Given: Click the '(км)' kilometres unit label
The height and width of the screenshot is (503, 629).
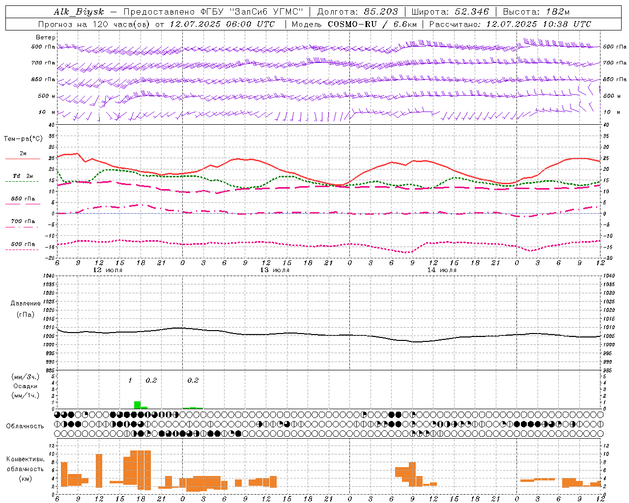Looking at the screenshot, I should point(26,478).
